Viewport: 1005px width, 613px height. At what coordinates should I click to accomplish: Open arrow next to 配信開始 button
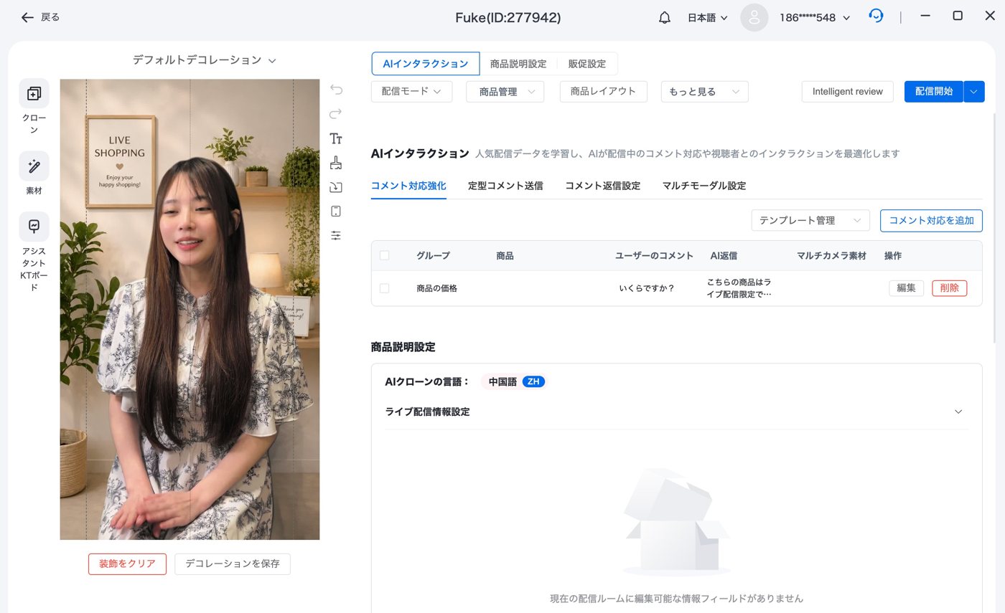click(974, 91)
